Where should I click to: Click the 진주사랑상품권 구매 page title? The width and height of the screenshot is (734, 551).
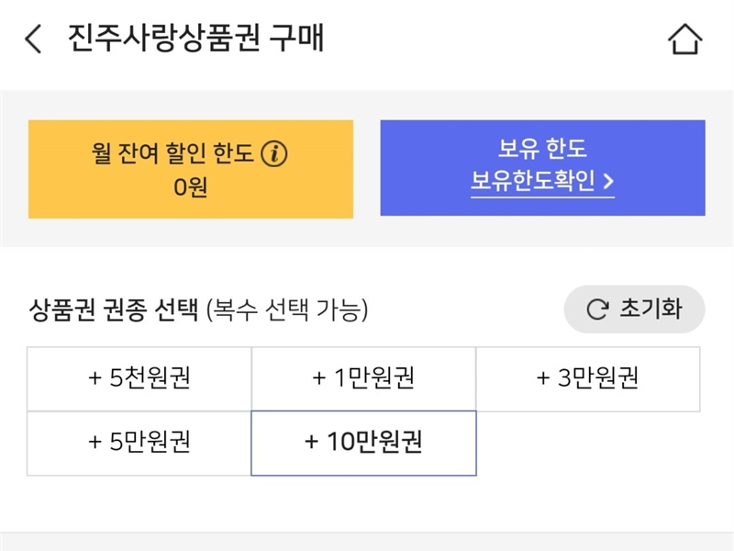196,39
